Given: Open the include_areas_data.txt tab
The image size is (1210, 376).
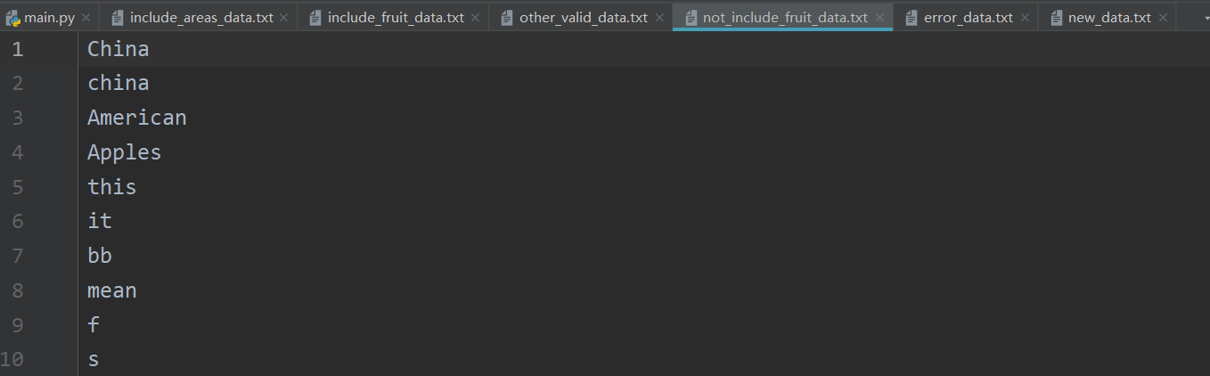Looking at the screenshot, I should [x=200, y=17].
